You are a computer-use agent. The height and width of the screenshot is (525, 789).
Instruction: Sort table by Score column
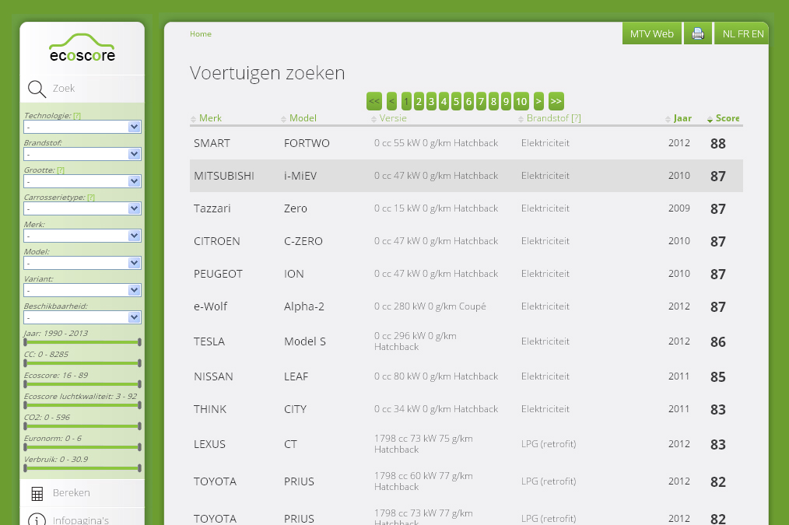point(727,118)
